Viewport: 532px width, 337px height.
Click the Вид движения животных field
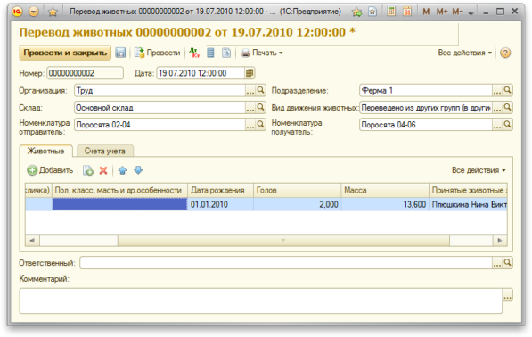(426, 108)
